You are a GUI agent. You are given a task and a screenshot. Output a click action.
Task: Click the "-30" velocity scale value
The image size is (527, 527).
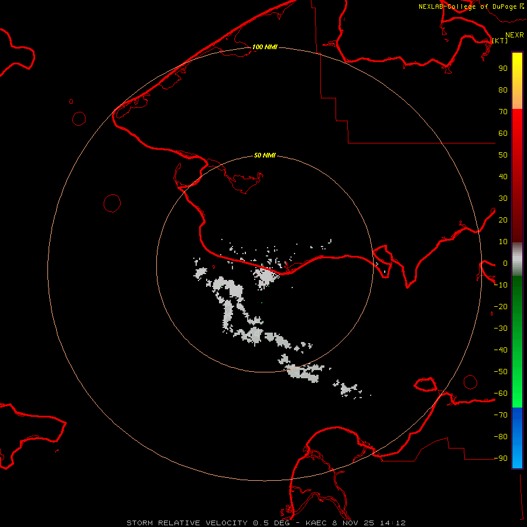pyautogui.click(x=501, y=328)
